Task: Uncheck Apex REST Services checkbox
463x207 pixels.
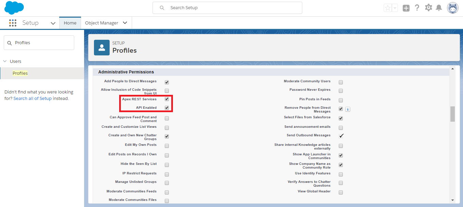Action: click(x=167, y=99)
